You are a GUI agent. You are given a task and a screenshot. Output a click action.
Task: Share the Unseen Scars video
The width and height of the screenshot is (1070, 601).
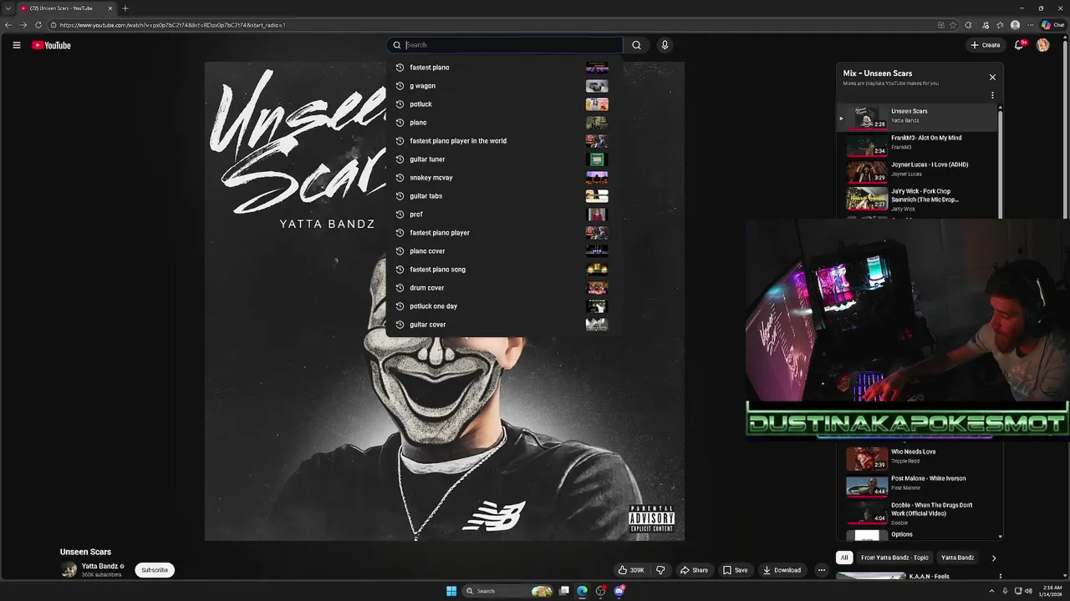click(694, 570)
